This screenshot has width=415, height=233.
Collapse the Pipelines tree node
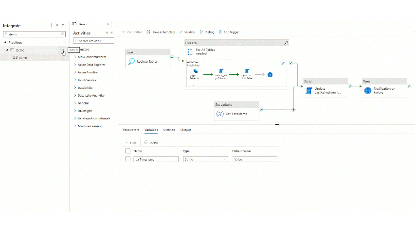coord(5,42)
